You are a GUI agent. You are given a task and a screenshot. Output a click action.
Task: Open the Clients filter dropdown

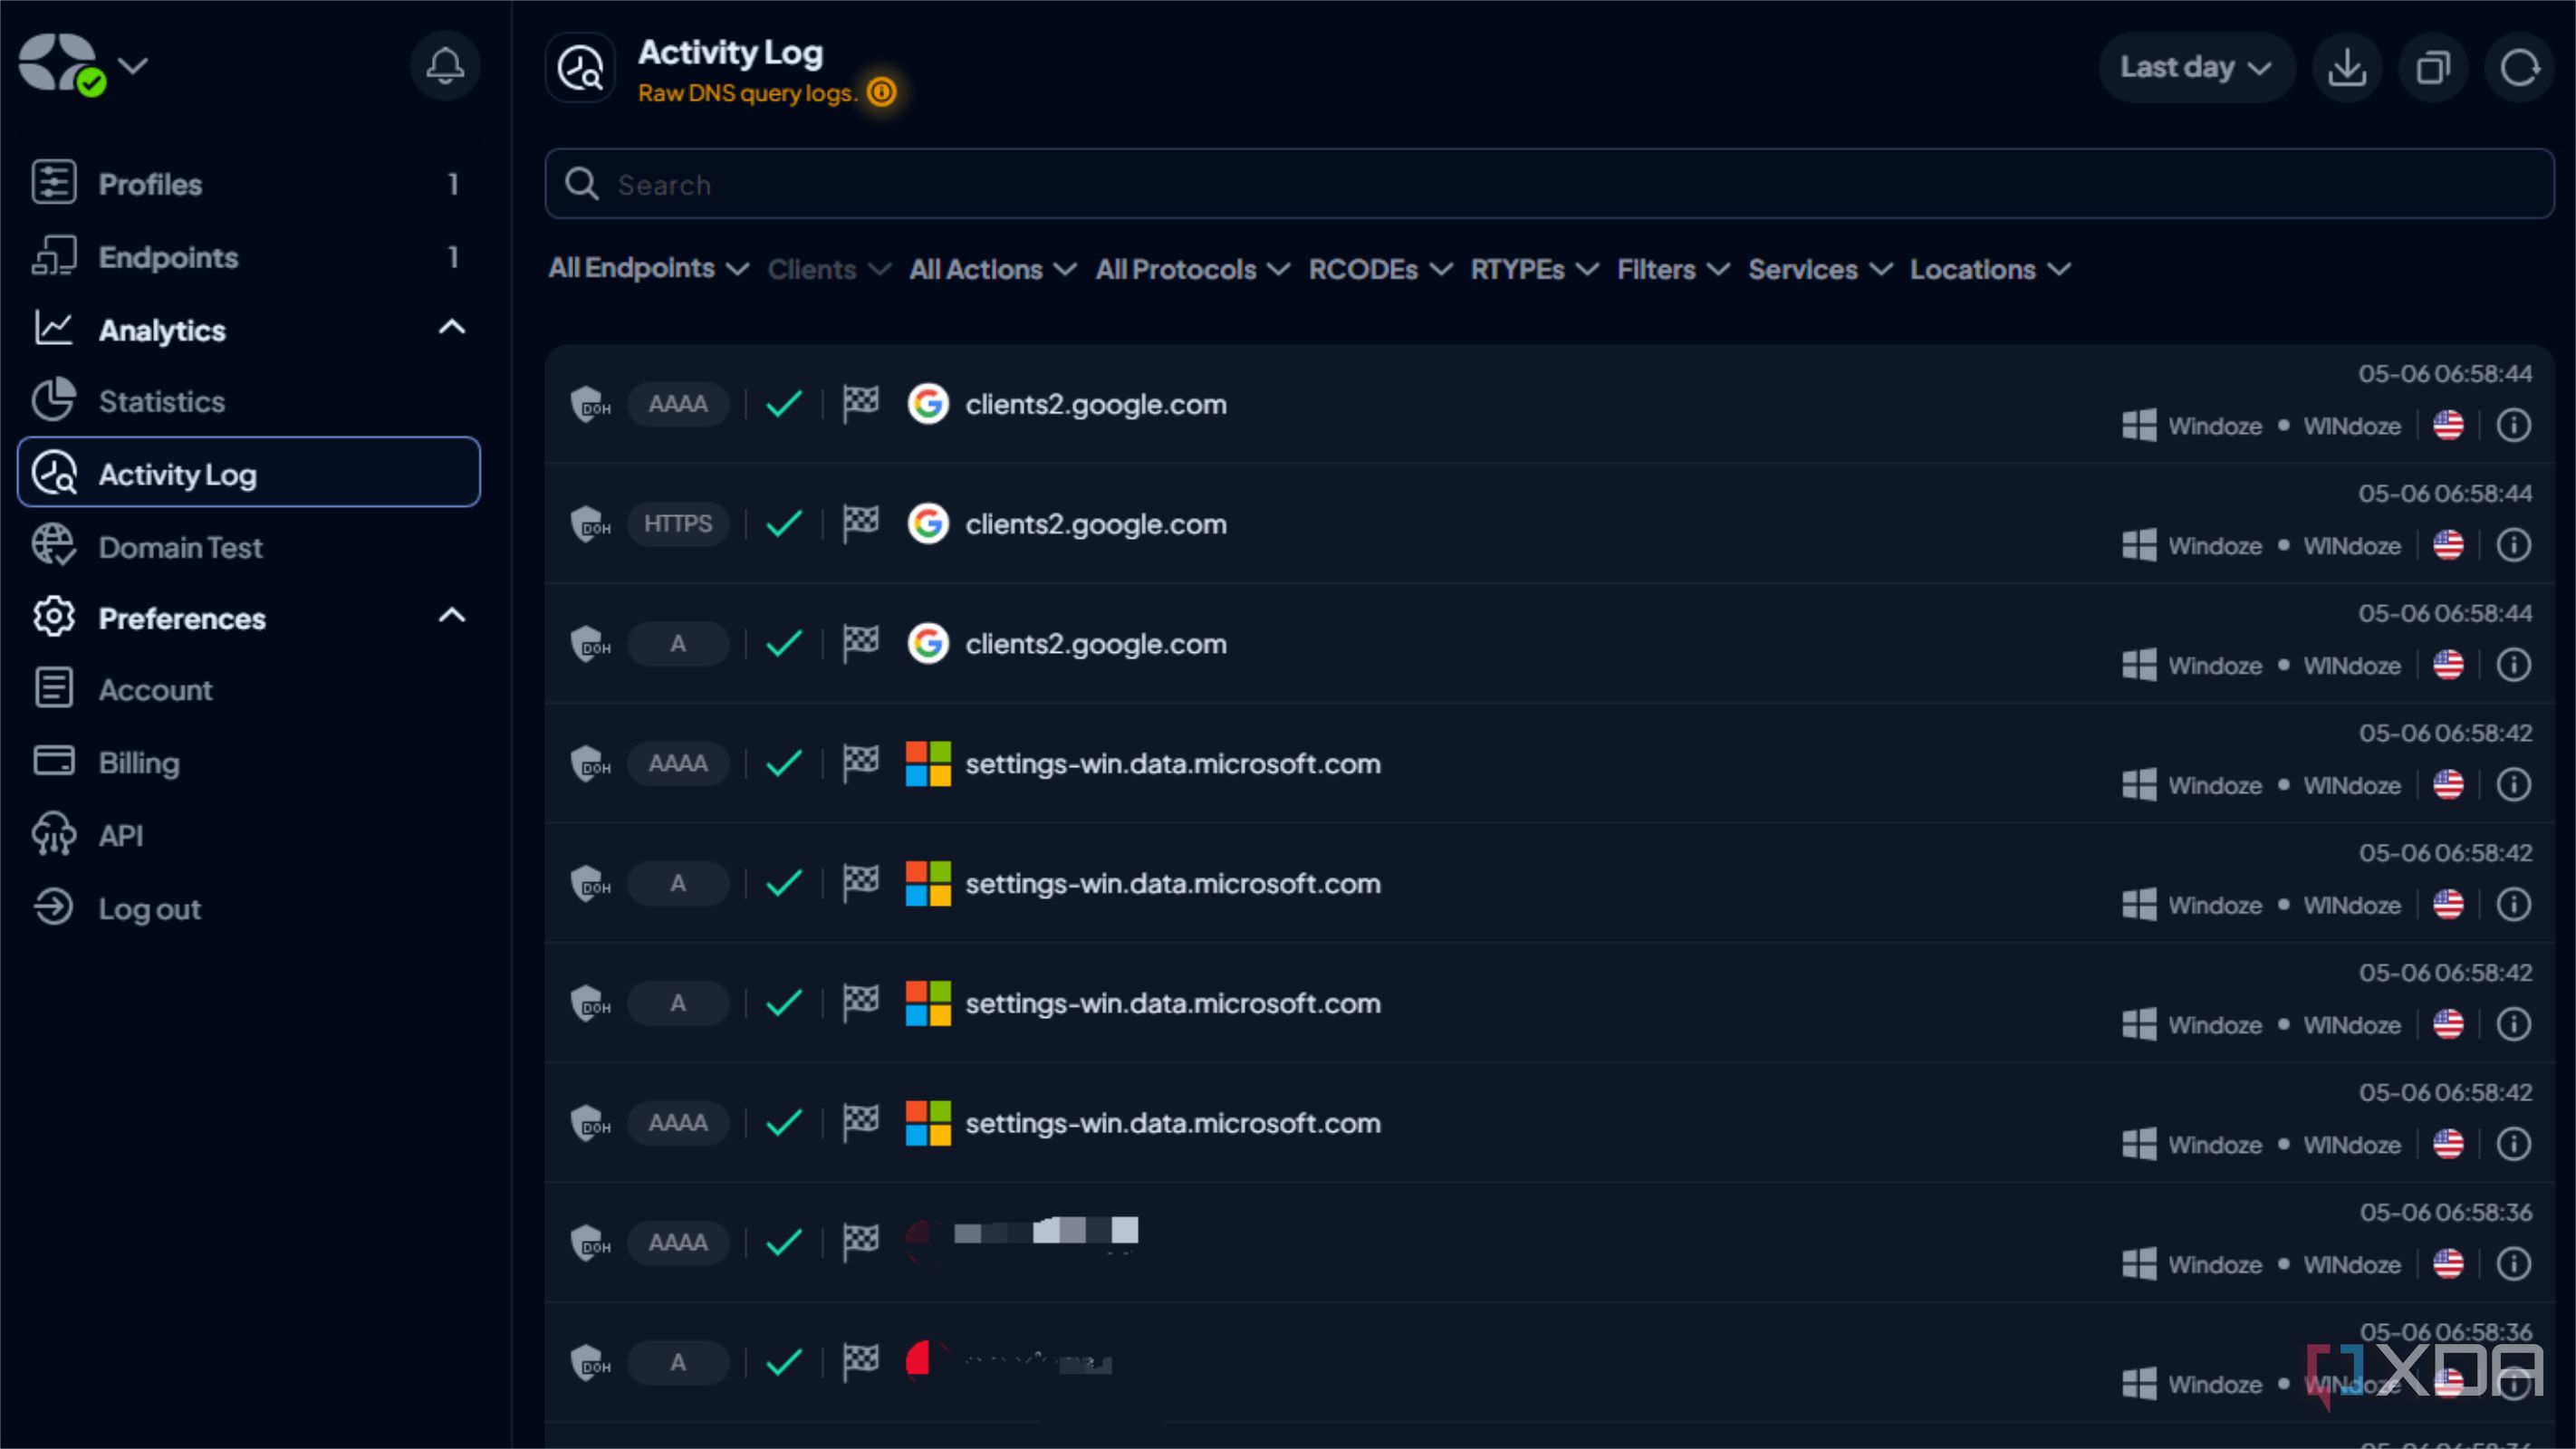click(829, 269)
